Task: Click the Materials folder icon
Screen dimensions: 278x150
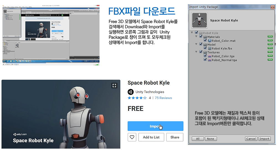Action: pos(205,37)
